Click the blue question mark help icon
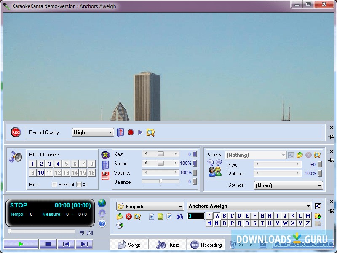Screen dimensions: 337x253 click(x=102, y=223)
